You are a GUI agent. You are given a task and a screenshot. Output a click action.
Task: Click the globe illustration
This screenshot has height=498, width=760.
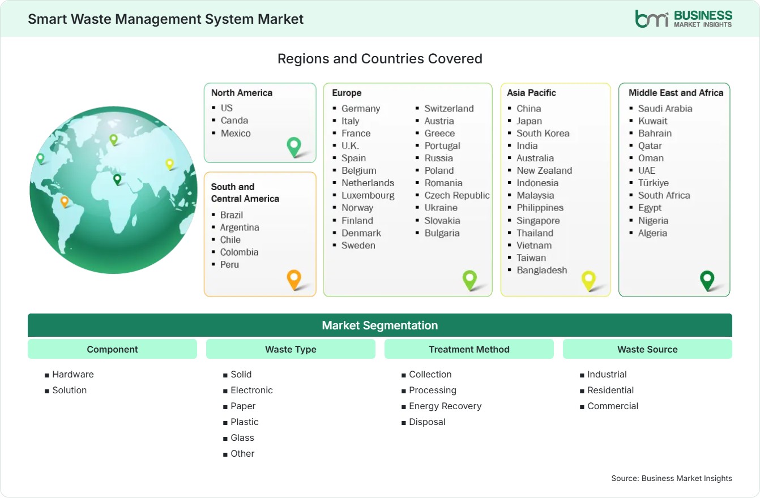click(x=113, y=190)
